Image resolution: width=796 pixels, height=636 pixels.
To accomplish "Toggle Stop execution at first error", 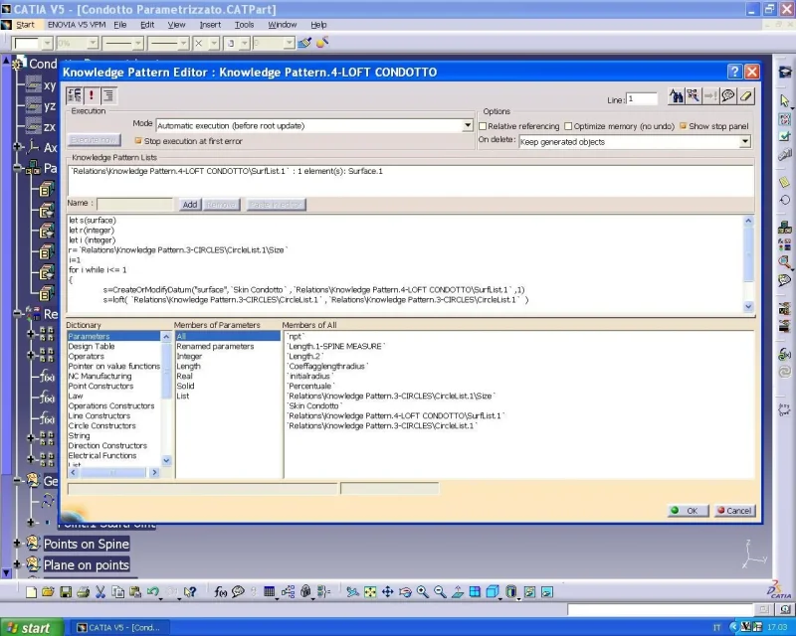I will click(138, 141).
